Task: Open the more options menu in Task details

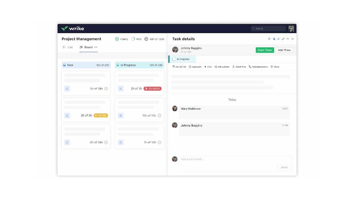Action: pos(288,39)
